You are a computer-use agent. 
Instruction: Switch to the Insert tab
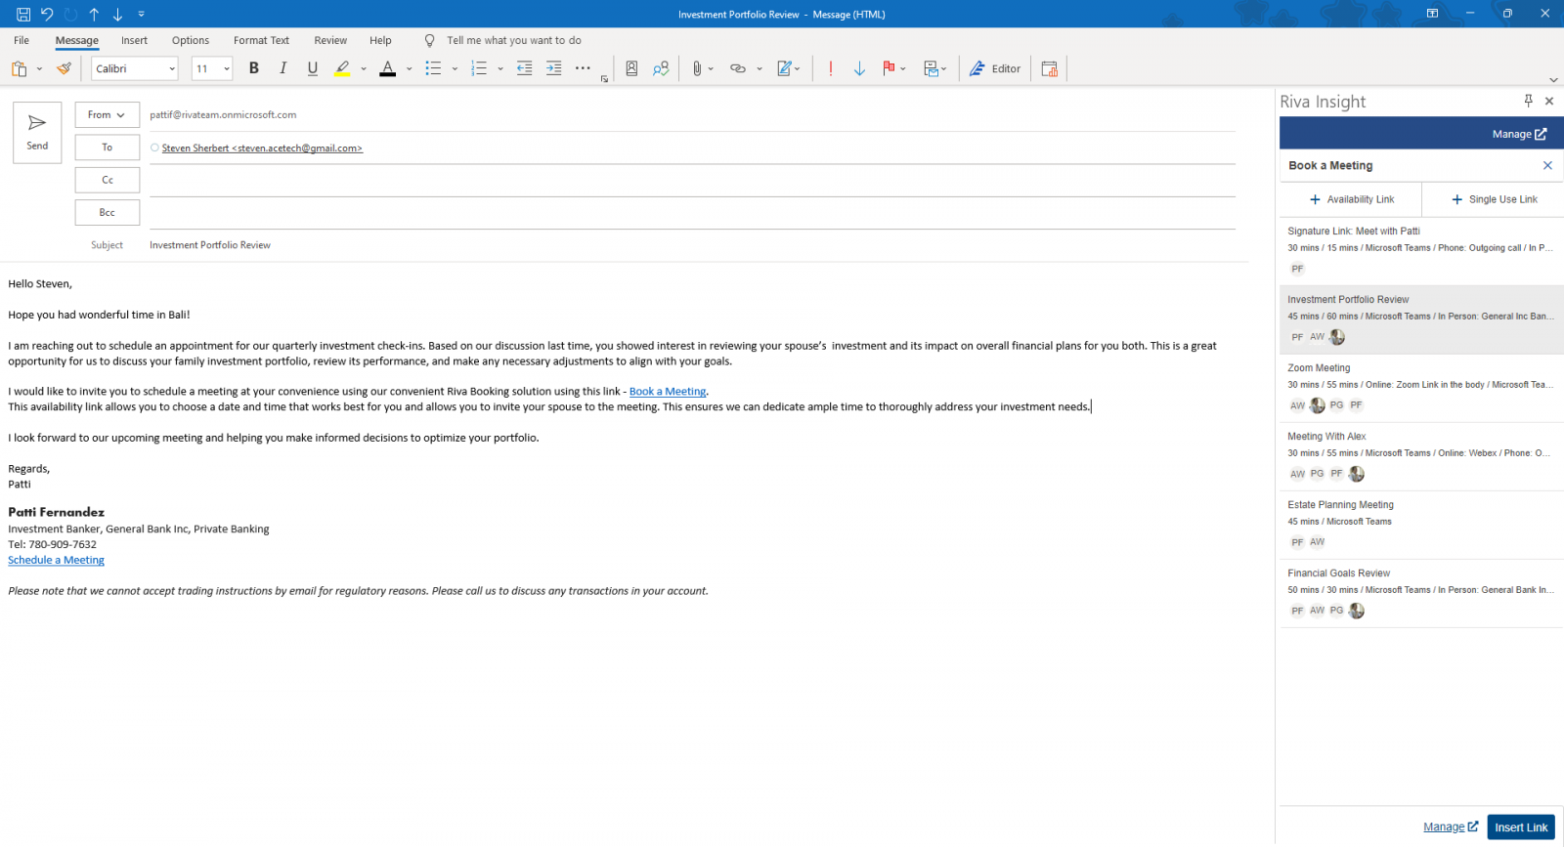[135, 40]
